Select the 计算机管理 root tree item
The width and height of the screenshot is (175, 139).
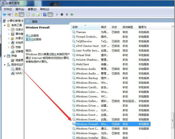(x=13, y=21)
